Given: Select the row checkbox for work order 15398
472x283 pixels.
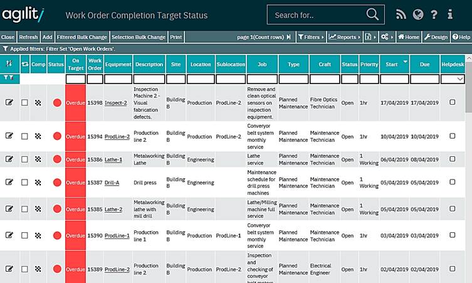Looking at the screenshot, I should point(24,102).
